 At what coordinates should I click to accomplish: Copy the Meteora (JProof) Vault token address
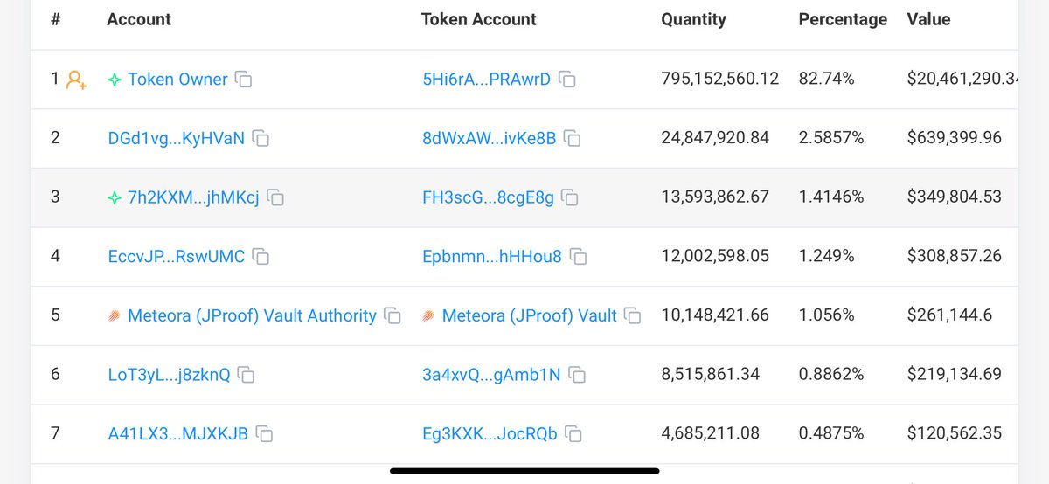632,315
